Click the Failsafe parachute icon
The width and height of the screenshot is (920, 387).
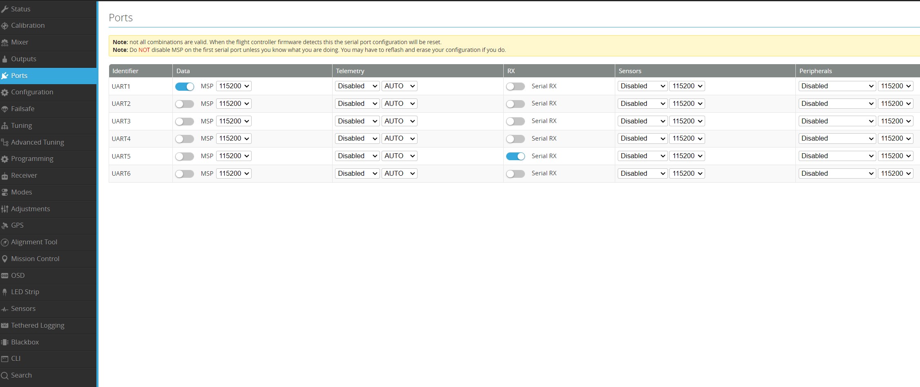click(5, 109)
